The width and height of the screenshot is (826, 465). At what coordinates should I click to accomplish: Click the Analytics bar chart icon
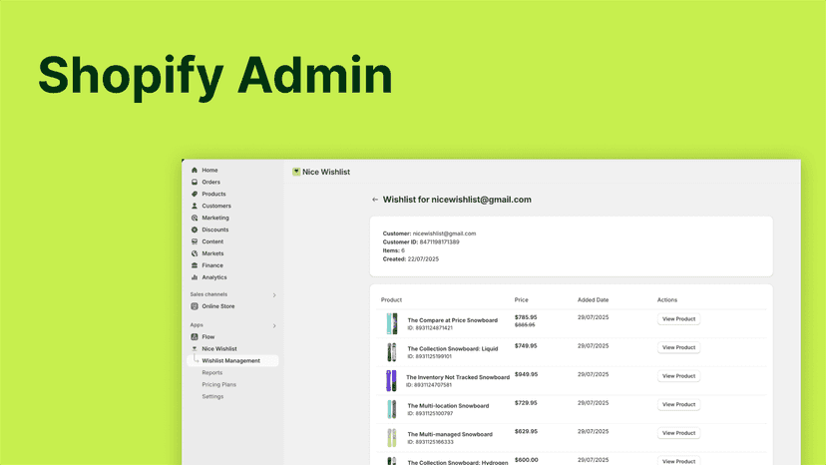click(x=195, y=277)
